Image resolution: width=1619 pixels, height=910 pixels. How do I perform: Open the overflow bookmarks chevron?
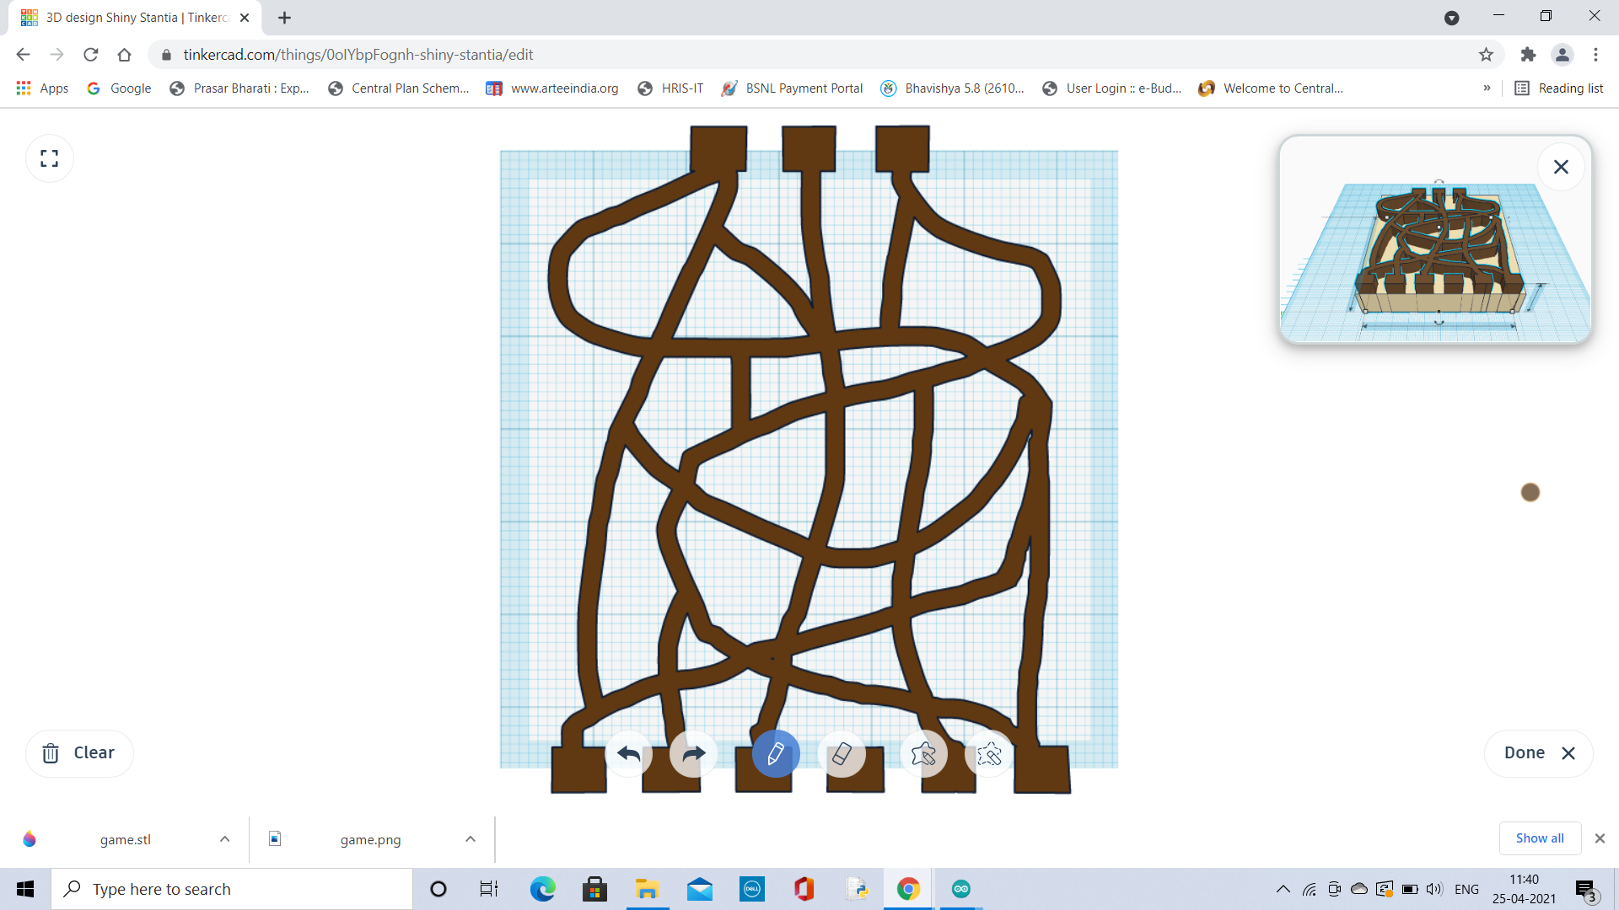pyautogui.click(x=1488, y=88)
